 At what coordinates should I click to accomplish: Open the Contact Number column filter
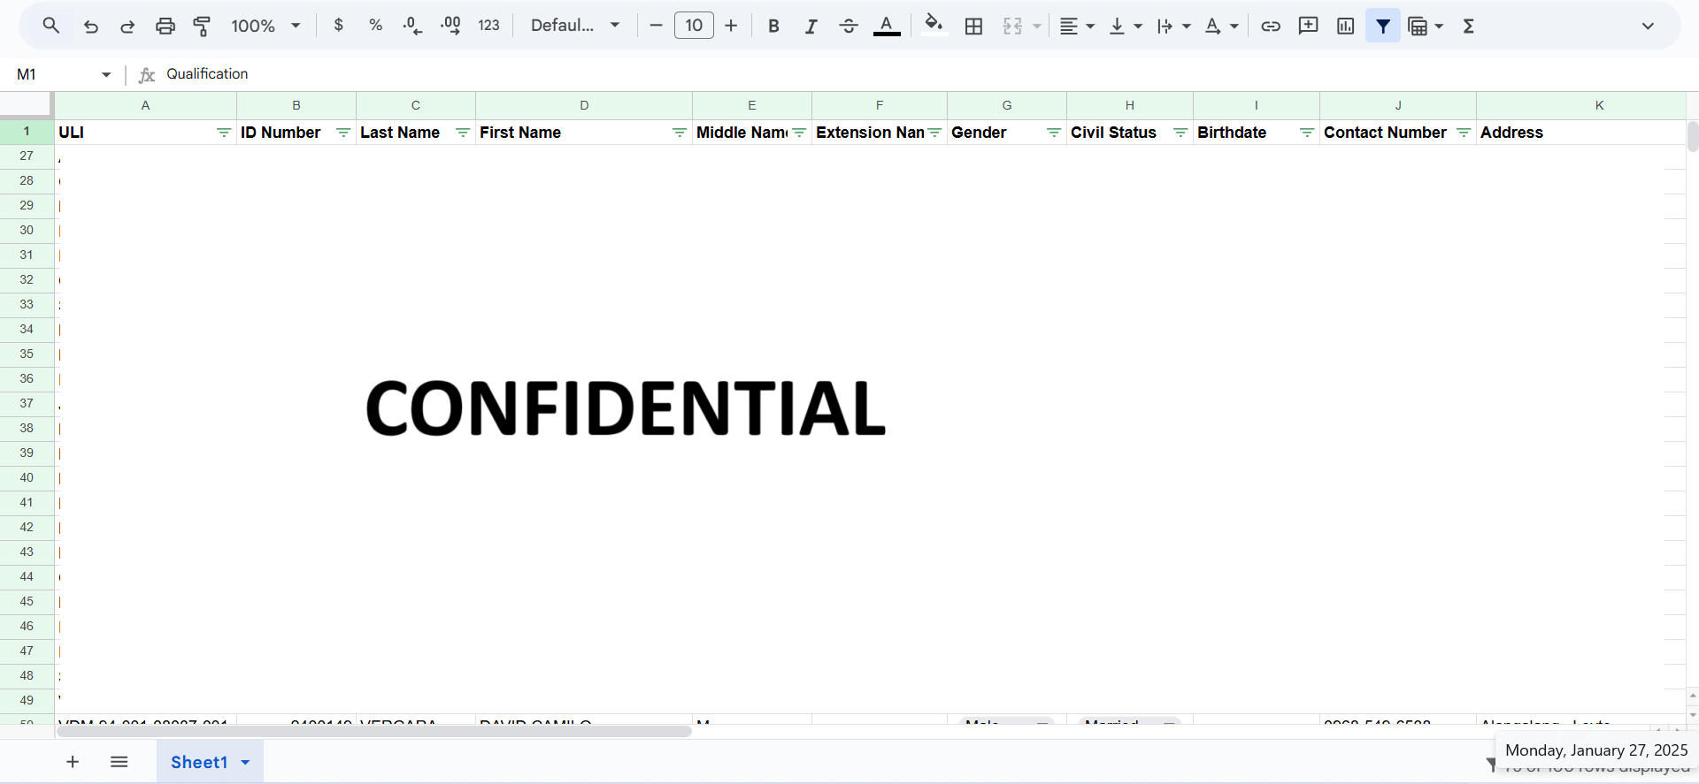point(1463,133)
